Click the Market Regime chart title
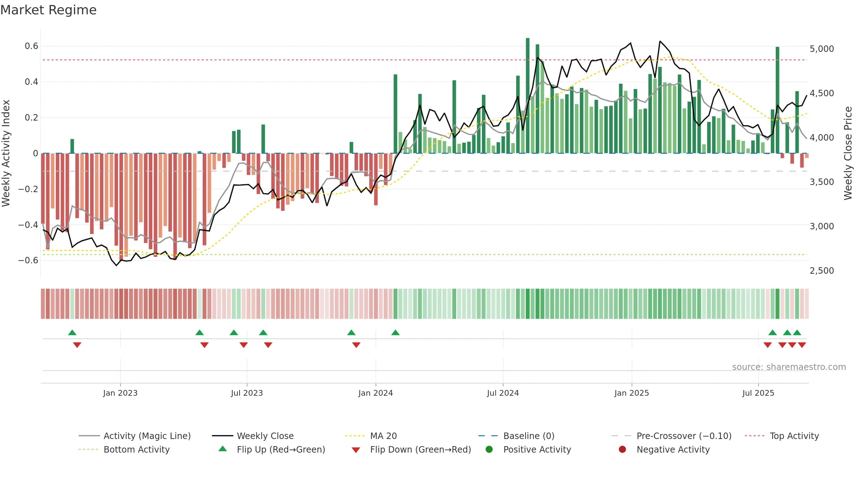Image resolution: width=858 pixels, height=483 pixels. (x=49, y=10)
